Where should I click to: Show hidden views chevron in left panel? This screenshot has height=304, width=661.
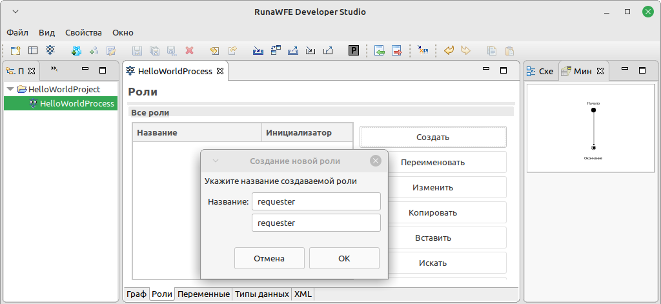(54, 69)
